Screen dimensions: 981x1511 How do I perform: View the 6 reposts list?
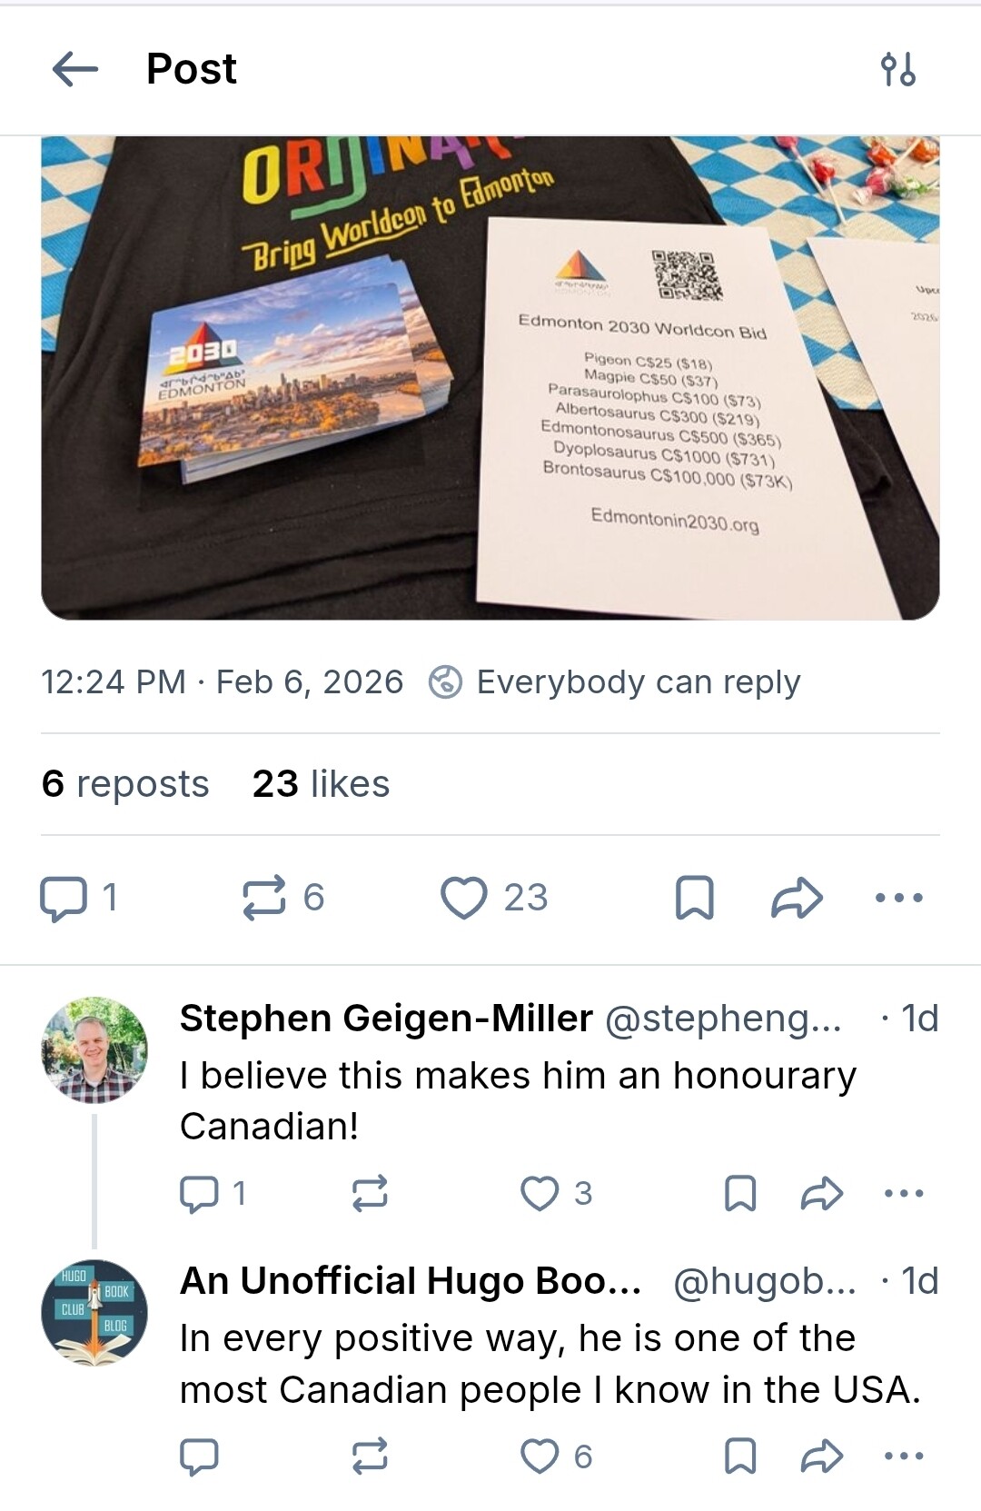[x=125, y=784]
